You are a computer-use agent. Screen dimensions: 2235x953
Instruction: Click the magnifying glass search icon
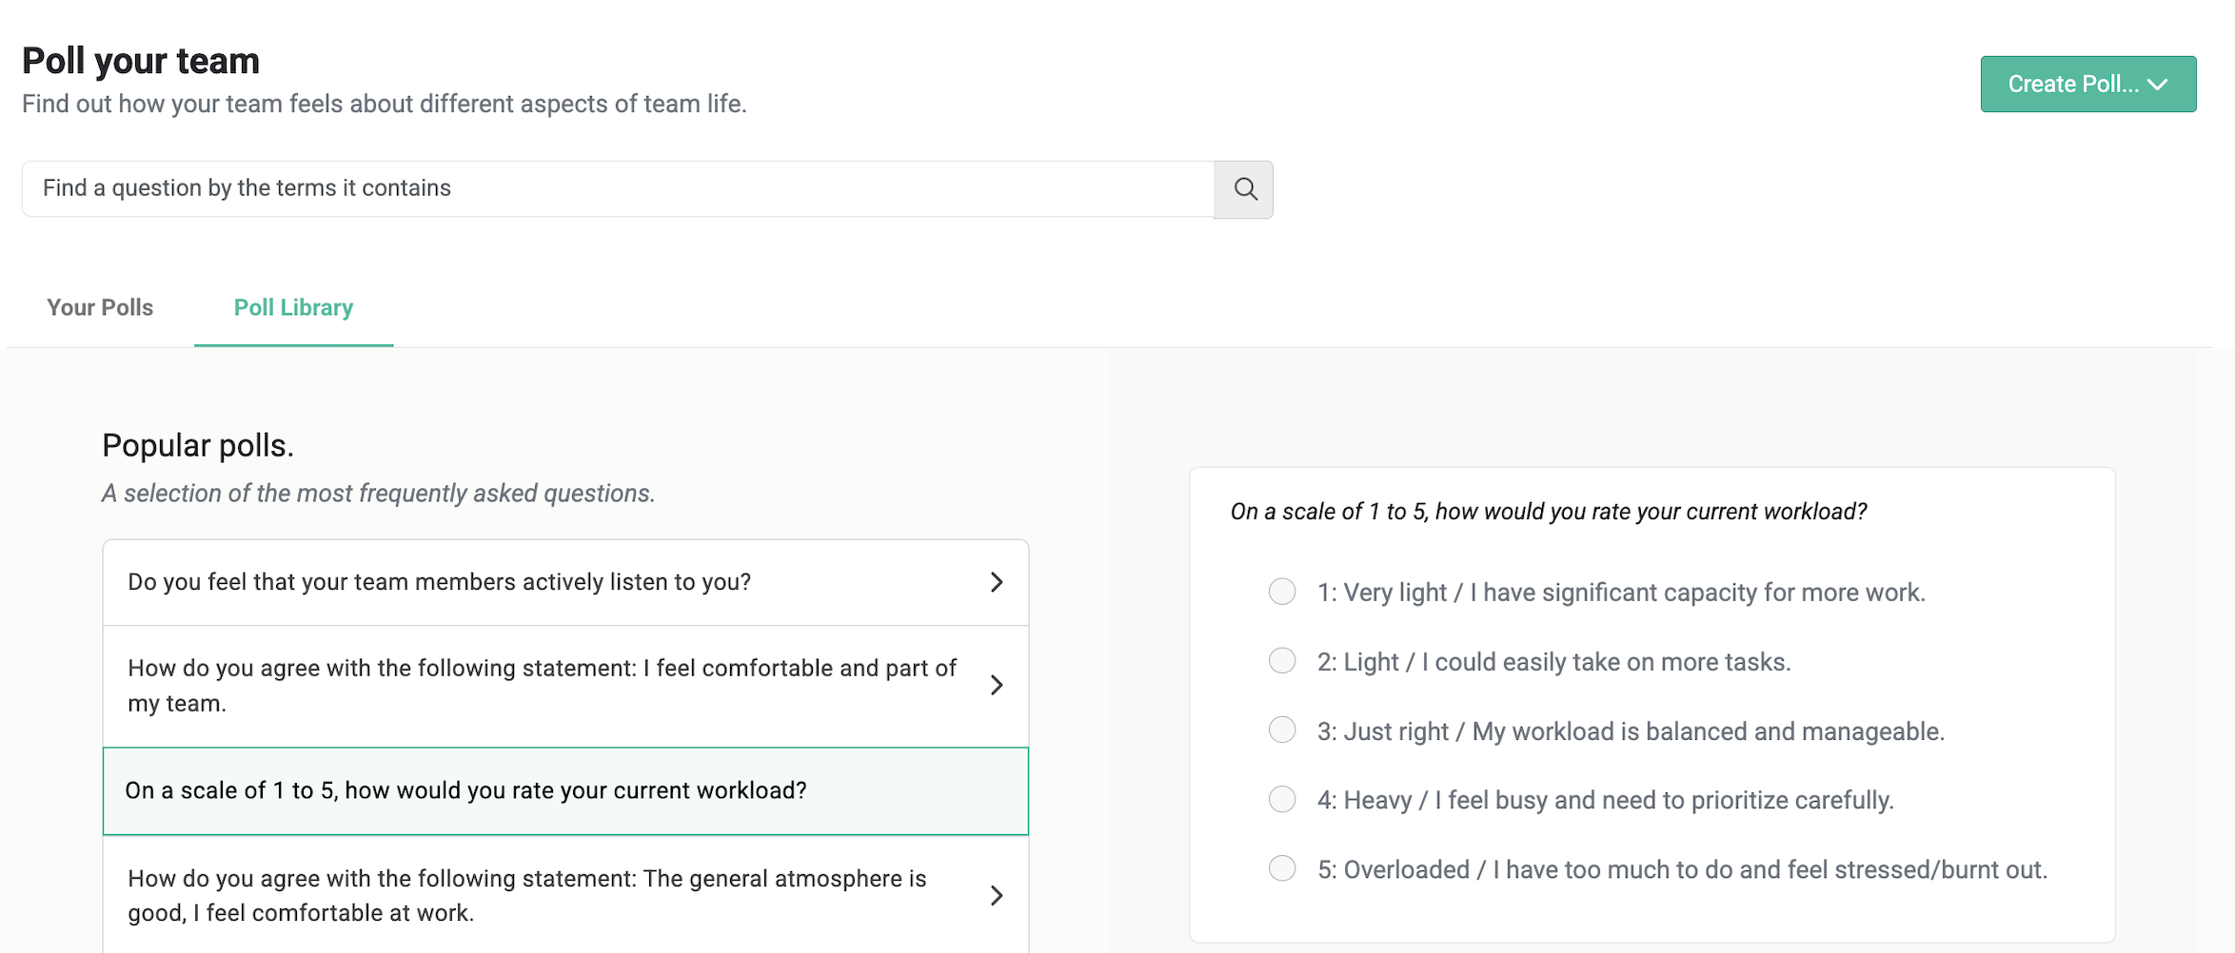coord(1244,189)
